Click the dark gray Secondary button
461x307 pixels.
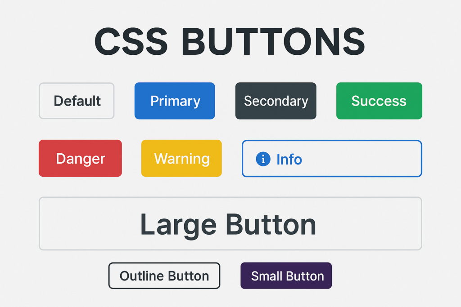(x=276, y=101)
